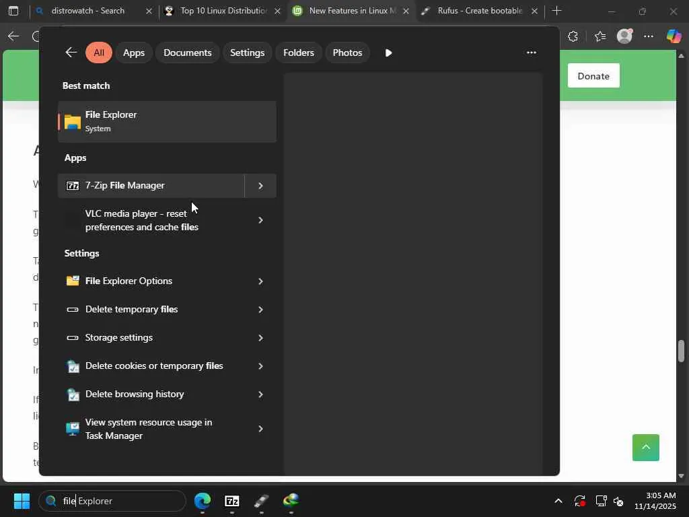
Task: Expand Delete temporary files chevron
Action: [260, 310]
